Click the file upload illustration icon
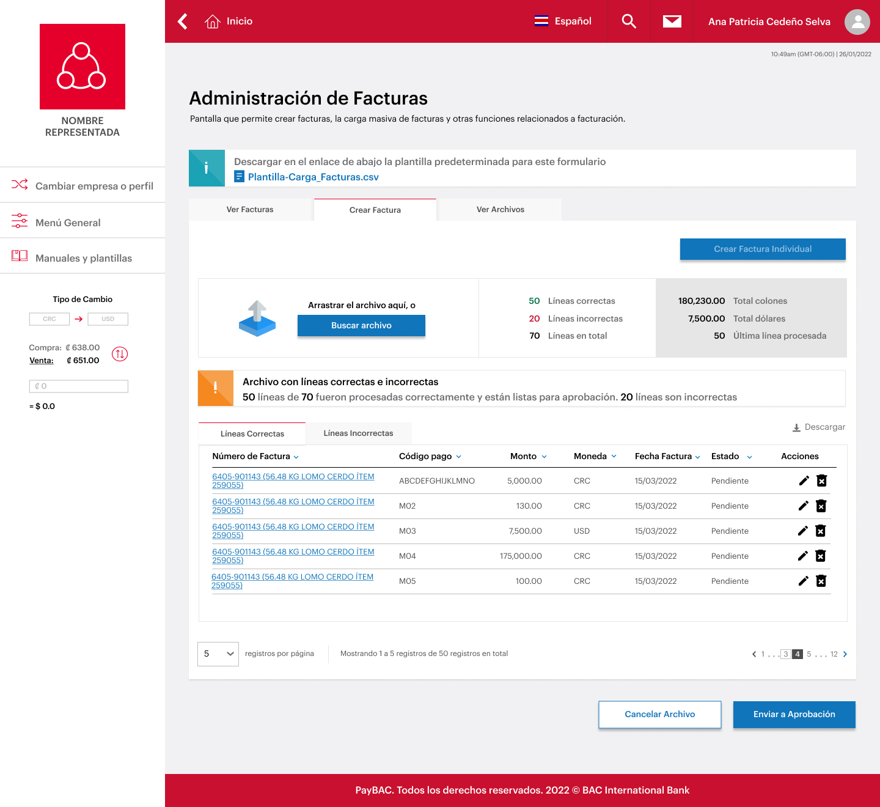The width and height of the screenshot is (880, 807). (257, 318)
